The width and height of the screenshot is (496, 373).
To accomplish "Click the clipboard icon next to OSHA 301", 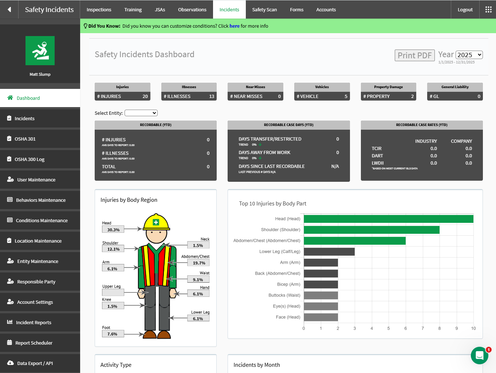I will pos(9,138).
